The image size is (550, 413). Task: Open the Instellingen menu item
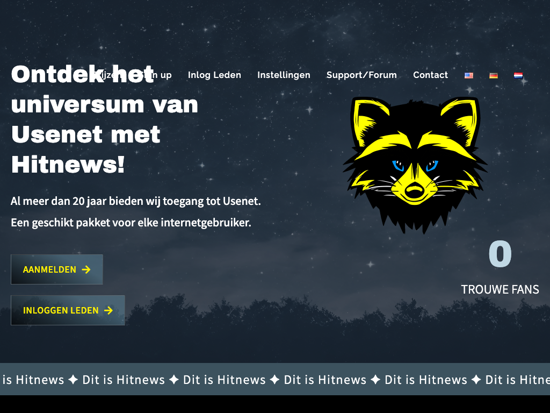point(284,75)
